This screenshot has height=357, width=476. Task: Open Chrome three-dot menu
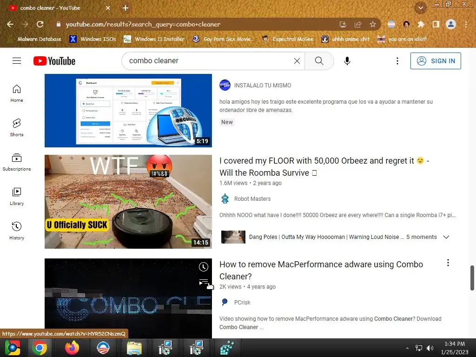coord(466,24)
